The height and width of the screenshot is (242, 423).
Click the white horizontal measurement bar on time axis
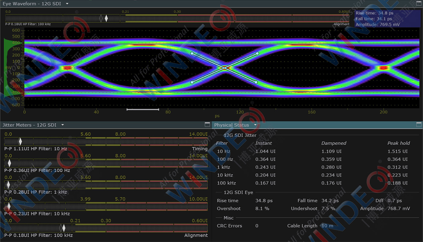(x=143, y=110)
